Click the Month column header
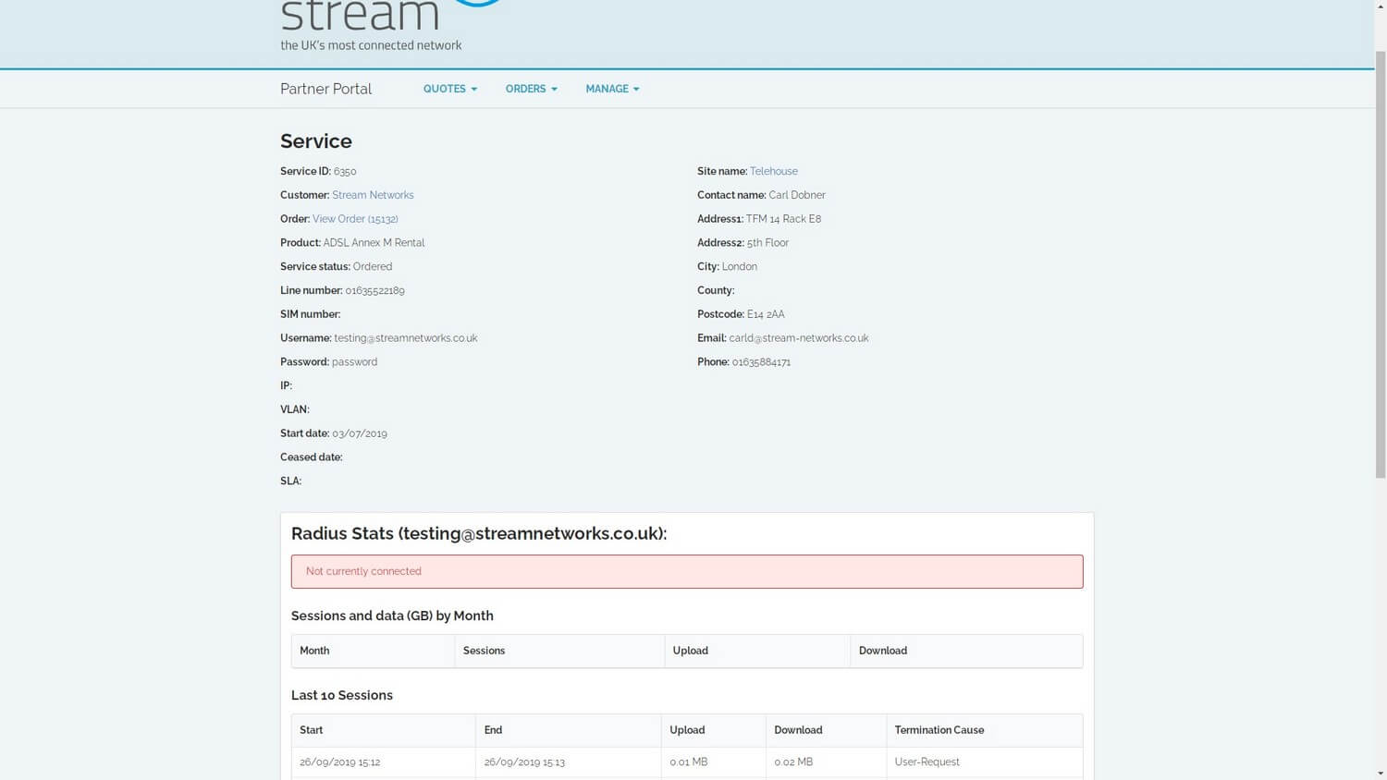The image size is (1387, 780). (314, 651)
